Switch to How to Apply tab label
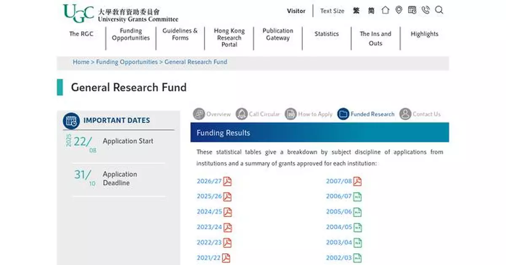 pos(315,114)
